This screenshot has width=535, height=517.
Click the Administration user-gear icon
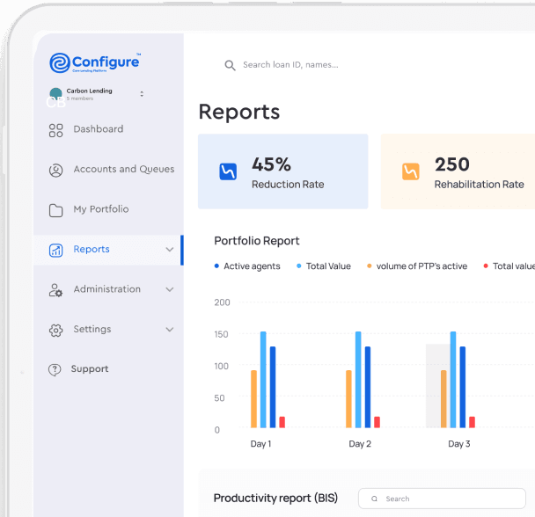pyautogui.click(x=55, y=290)
